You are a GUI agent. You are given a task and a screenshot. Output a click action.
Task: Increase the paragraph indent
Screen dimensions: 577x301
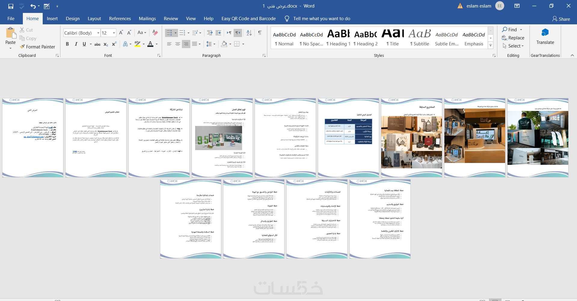(x=218, y=33)
